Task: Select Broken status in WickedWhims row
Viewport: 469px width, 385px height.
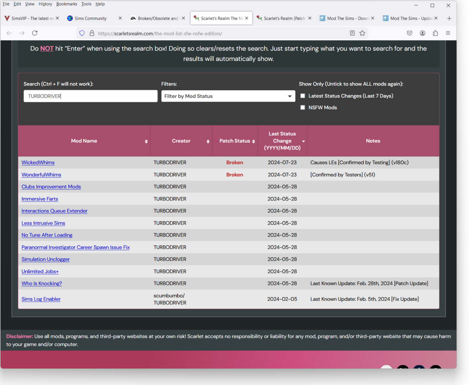Action: tap(235, 163)
